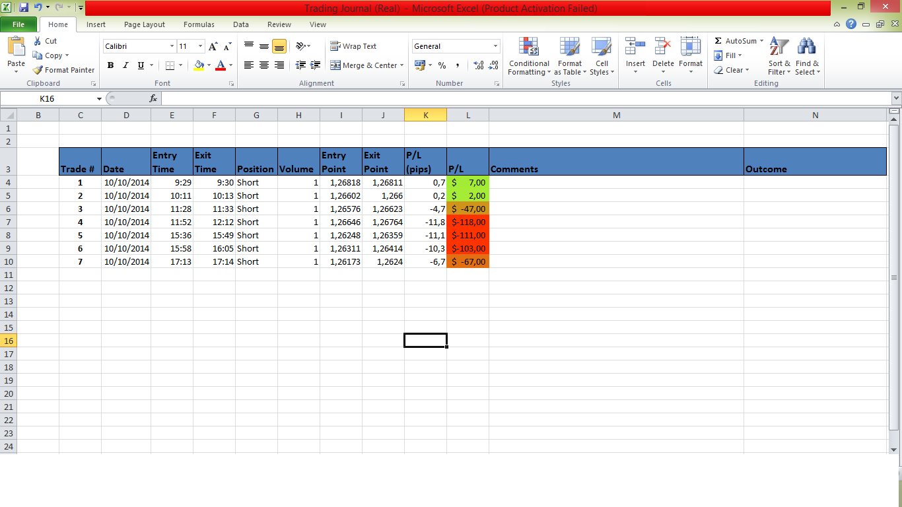Open the Customize Quick Access Toolbar dropdown
The height and width of the screenshot is (507, 902).
point(81,8)
